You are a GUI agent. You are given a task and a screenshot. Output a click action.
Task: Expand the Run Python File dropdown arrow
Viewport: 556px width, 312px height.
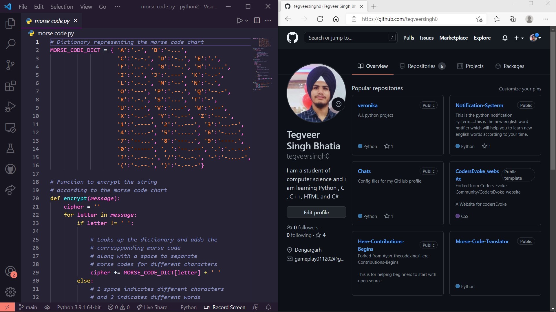(x=247, y=21)
